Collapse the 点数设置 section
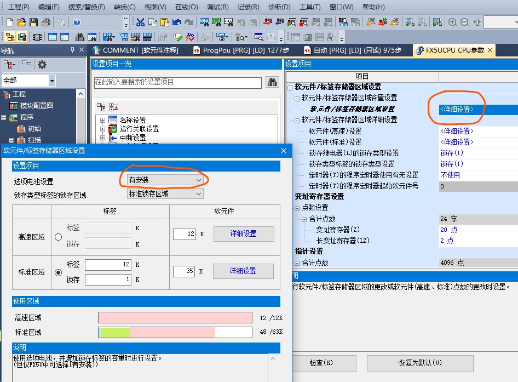This screenshot has height=382, width=518. tap(297, 208)
